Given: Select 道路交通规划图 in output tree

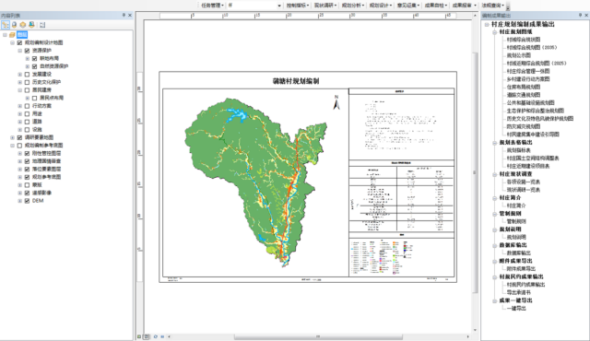Looking at the screenshot, I should coord(524,95).
